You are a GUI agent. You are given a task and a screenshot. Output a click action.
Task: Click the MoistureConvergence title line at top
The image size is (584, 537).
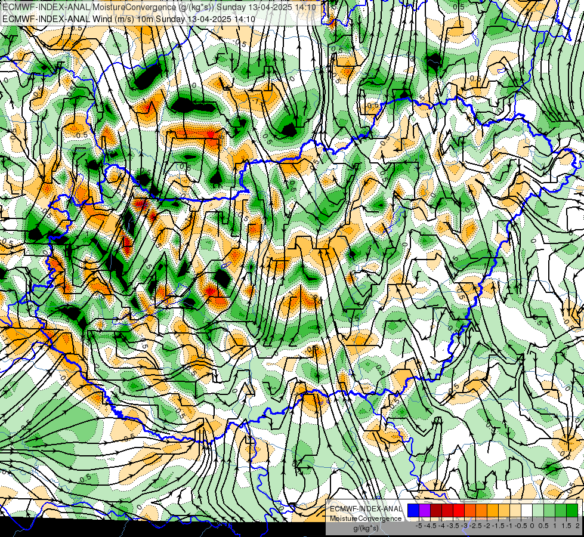[x=159, y=7]
